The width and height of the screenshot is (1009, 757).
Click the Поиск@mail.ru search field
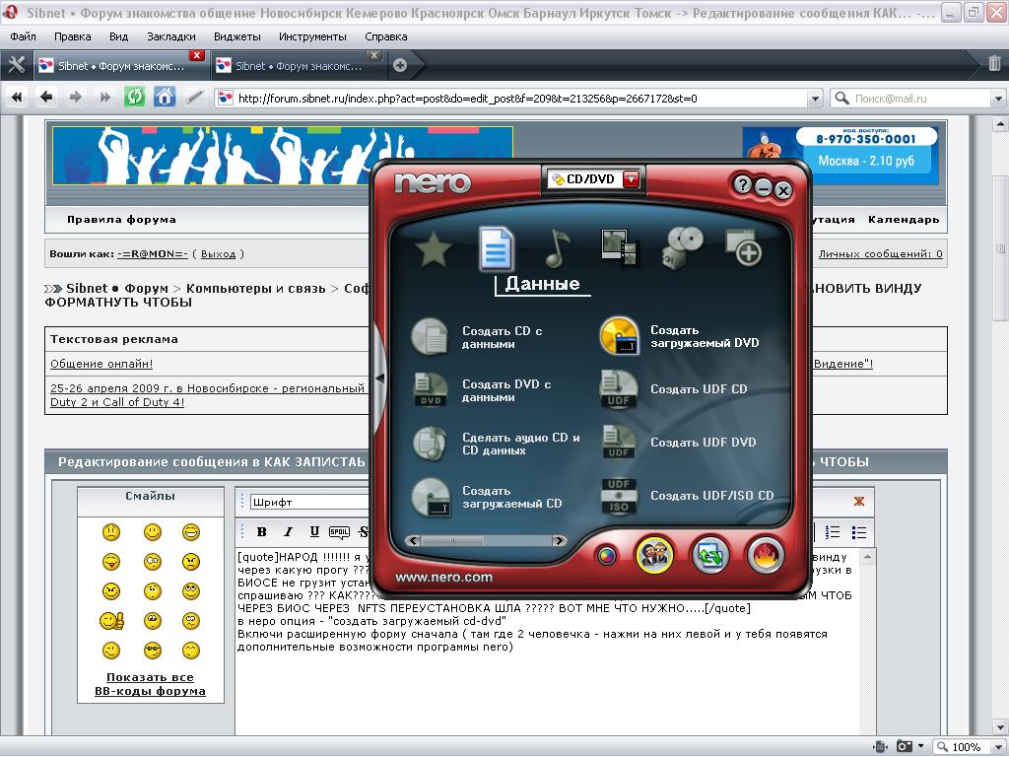click(x=910, y=99)
